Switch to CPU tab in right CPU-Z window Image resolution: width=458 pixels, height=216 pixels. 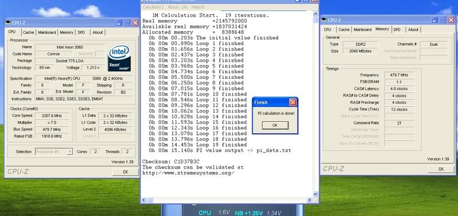click(327, 30)
